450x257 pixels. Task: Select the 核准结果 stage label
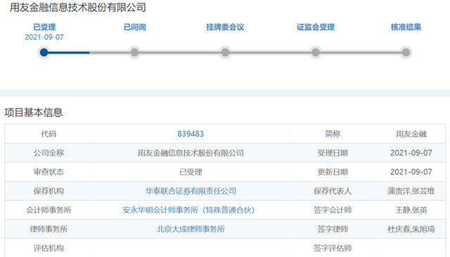click(x=406, y=27)
